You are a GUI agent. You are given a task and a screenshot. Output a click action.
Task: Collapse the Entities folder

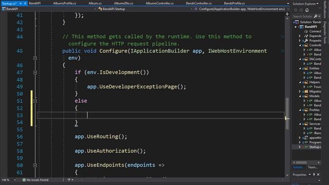point(300,68)
